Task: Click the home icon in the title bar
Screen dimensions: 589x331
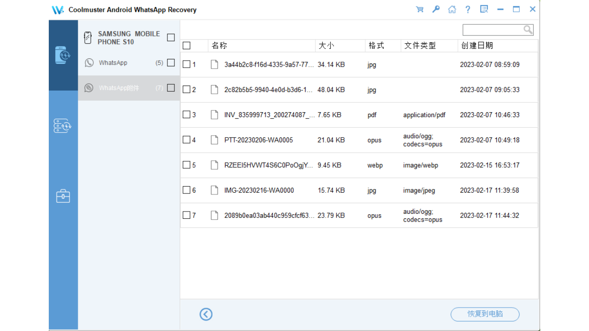Action: point(452,9)
